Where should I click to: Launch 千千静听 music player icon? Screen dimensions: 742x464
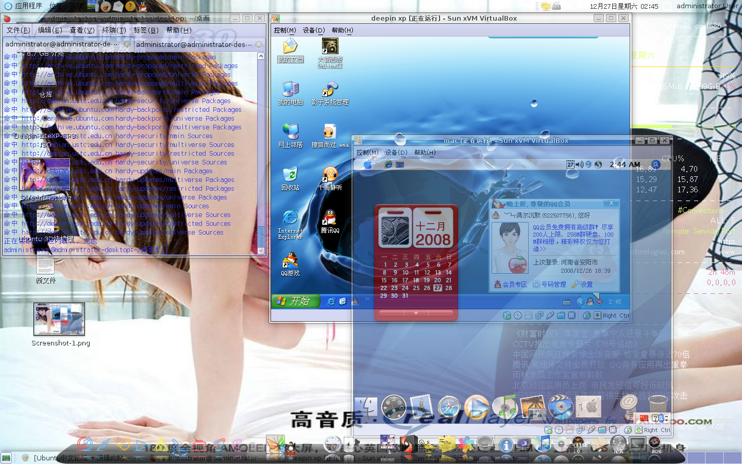(330, 179)
